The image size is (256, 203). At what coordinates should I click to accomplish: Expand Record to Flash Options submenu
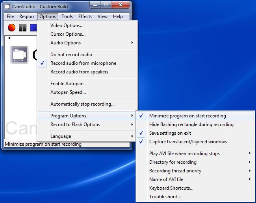[x=87, y=124]
